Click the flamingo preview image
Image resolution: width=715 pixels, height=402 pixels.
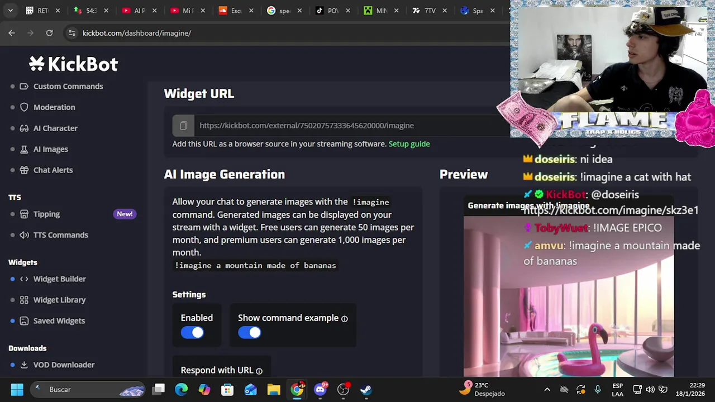(x=569, y=296)
